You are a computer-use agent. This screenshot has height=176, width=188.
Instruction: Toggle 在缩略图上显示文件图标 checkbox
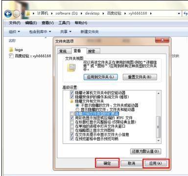click(x=71, y=131)
